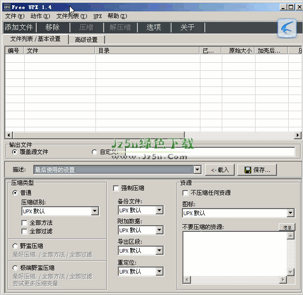The height and width of the screenshot is (295, 303).
Task: Click file list scroll right arrow
Action: [x=298, y=135]
